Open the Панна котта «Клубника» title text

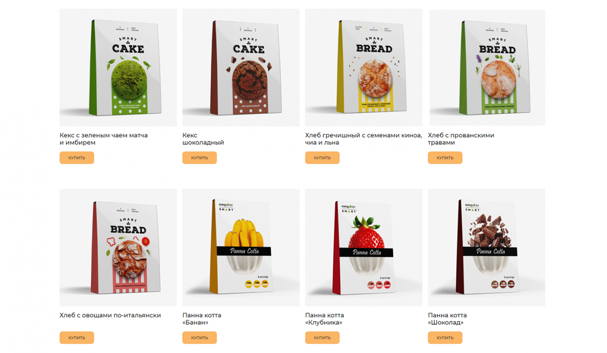click(x=325, y=319)
